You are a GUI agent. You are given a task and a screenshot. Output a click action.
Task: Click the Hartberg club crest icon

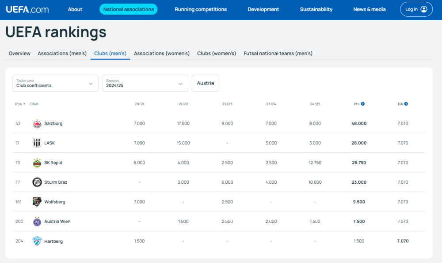click(x=37, y=241)
